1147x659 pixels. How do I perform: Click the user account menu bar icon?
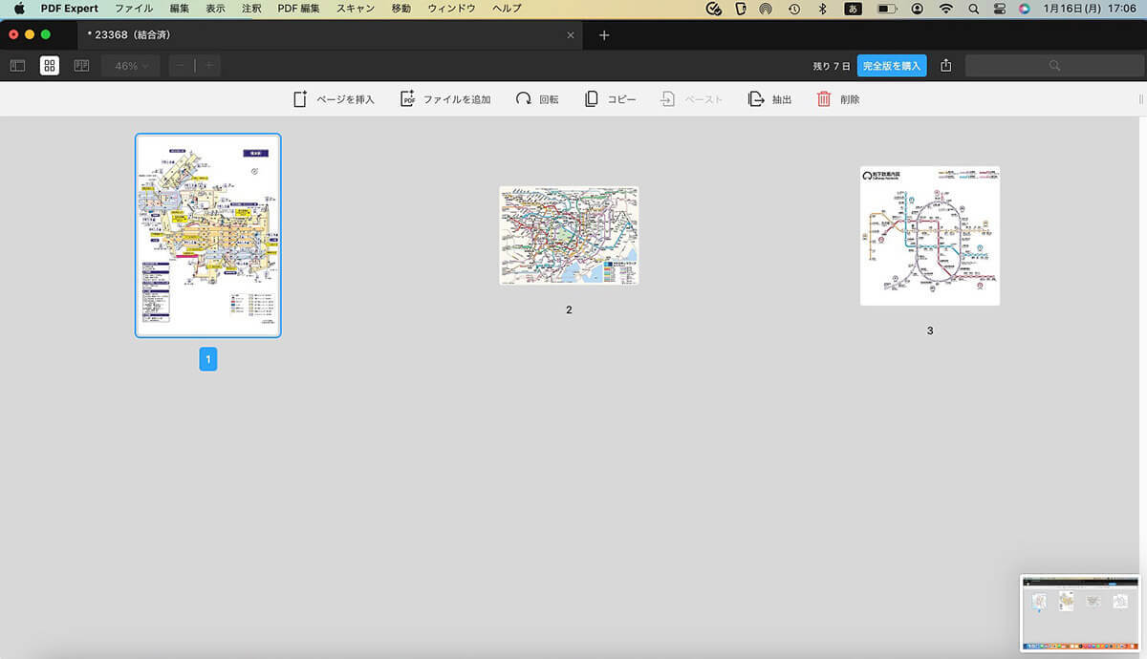pos(918,9)
